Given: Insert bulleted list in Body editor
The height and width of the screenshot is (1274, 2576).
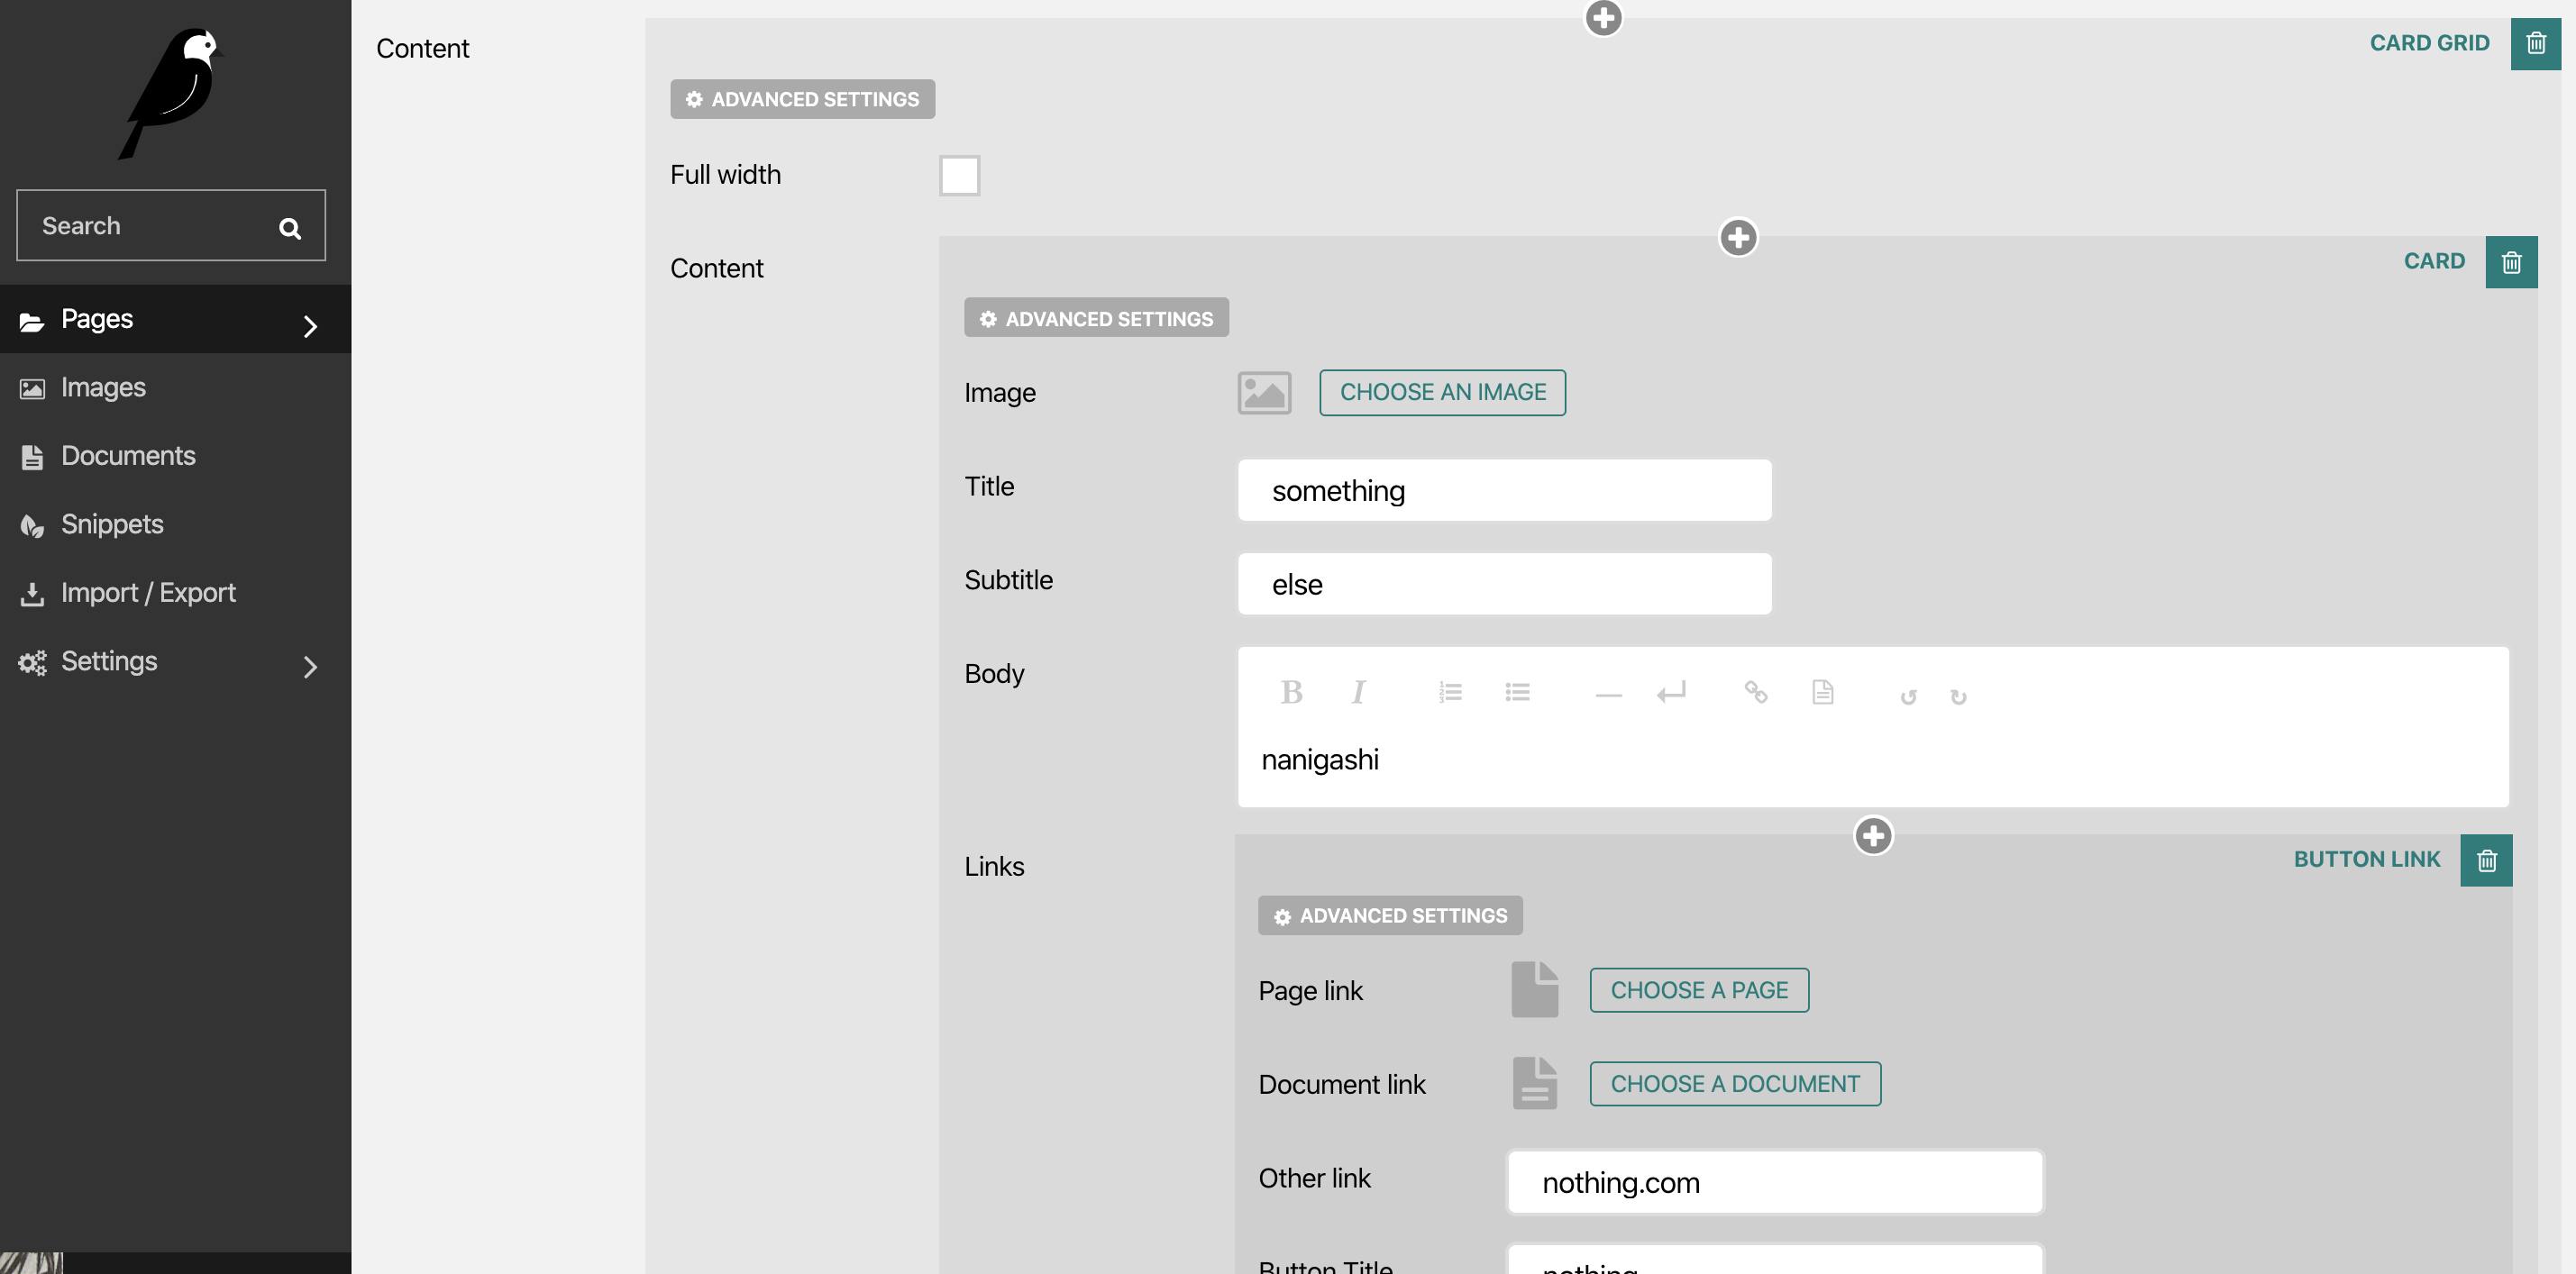Looking at the screenshot, I should (x=1517, y=692).
